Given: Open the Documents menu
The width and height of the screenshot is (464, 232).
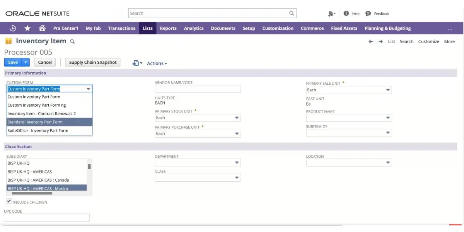Looking at the screenshot, I should point(223,28).
